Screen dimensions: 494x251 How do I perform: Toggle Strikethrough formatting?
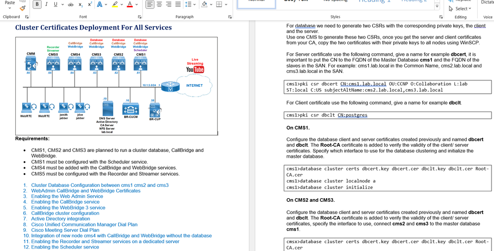[71, 4]
